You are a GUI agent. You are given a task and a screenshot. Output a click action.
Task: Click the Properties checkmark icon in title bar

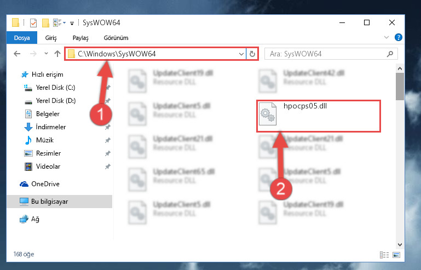[33, 23]
